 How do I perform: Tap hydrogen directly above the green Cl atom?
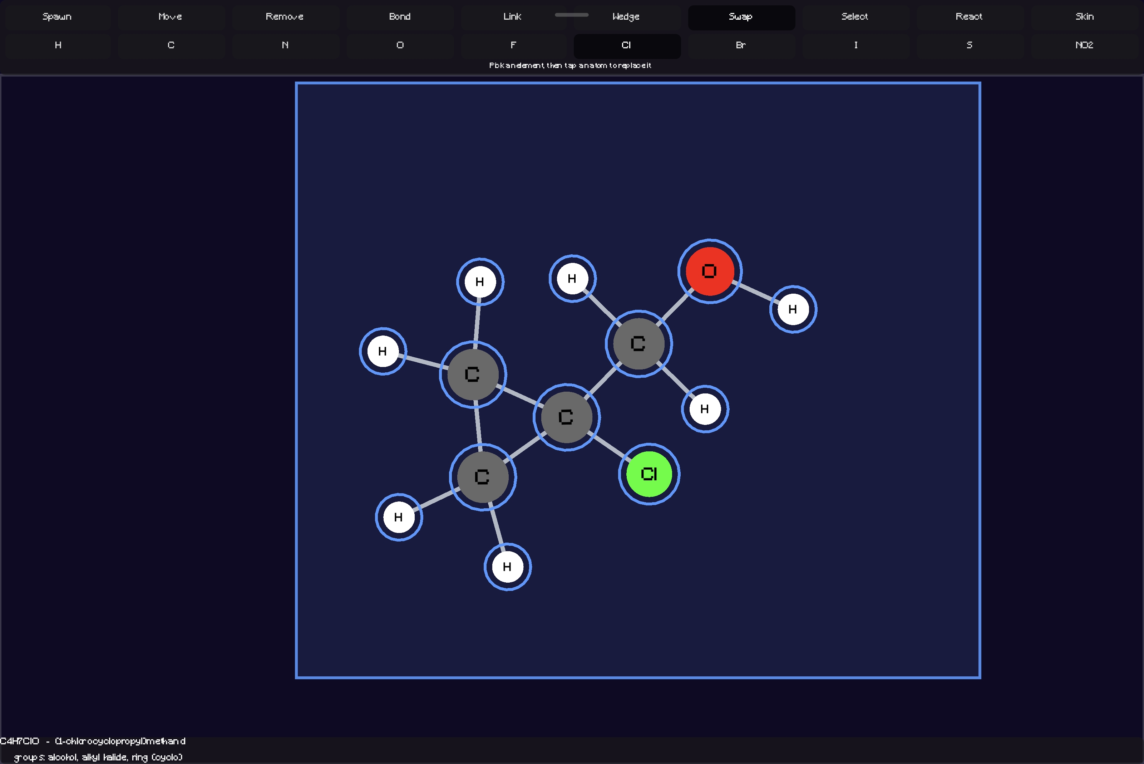point(705,409)
